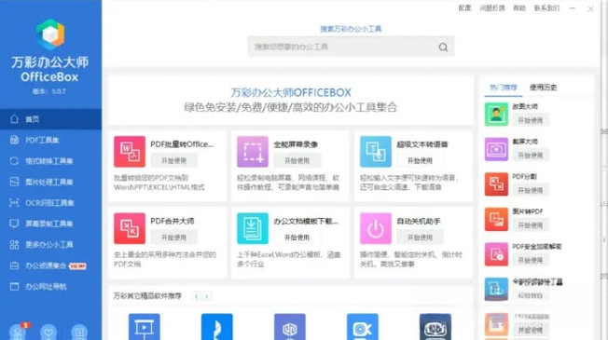Go to the OCR识别工具集 section
Screen dimensions: 608x340
coord(50,203)
